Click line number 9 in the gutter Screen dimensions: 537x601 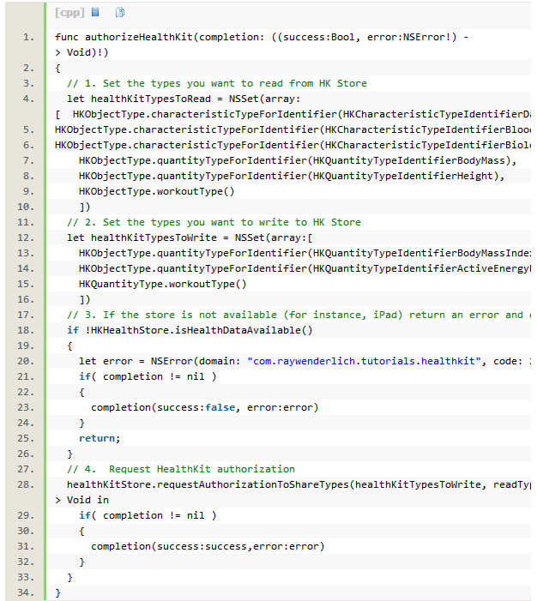click(x=29, y=191)
